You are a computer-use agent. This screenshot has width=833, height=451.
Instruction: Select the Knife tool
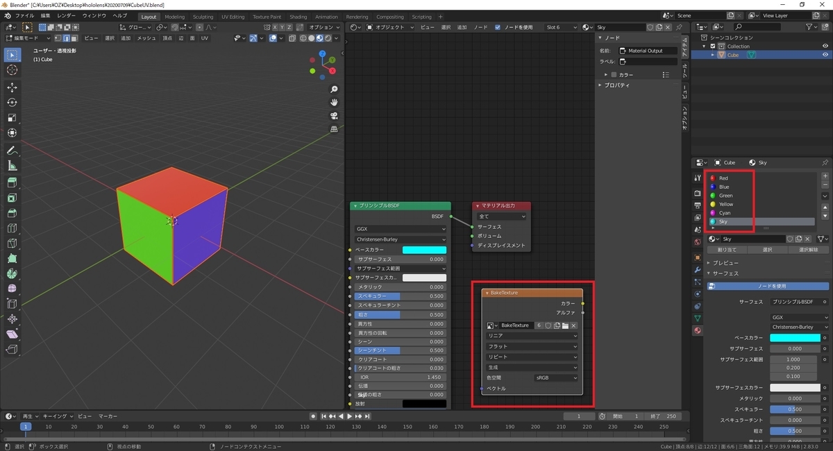tap(12, 243)
